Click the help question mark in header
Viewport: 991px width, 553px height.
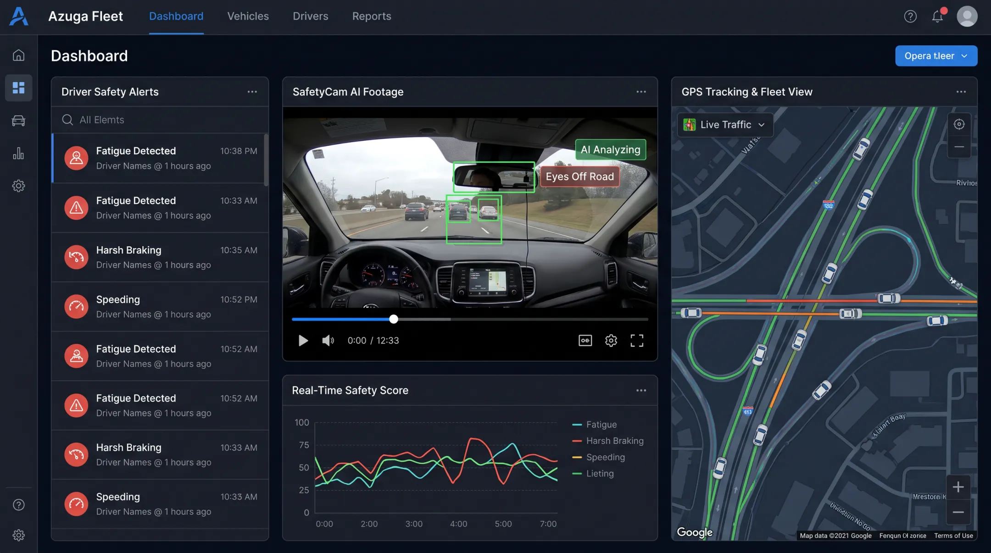click(910, 17)
